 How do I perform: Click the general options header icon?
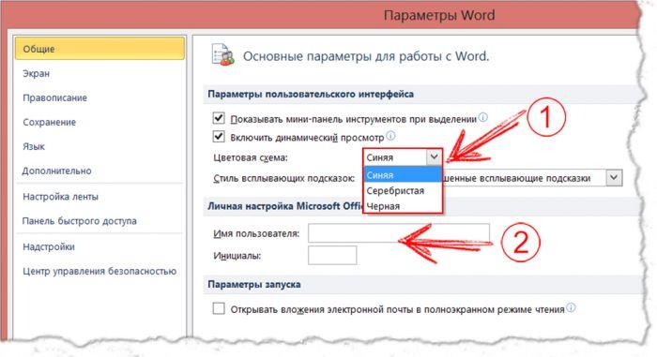223,54
